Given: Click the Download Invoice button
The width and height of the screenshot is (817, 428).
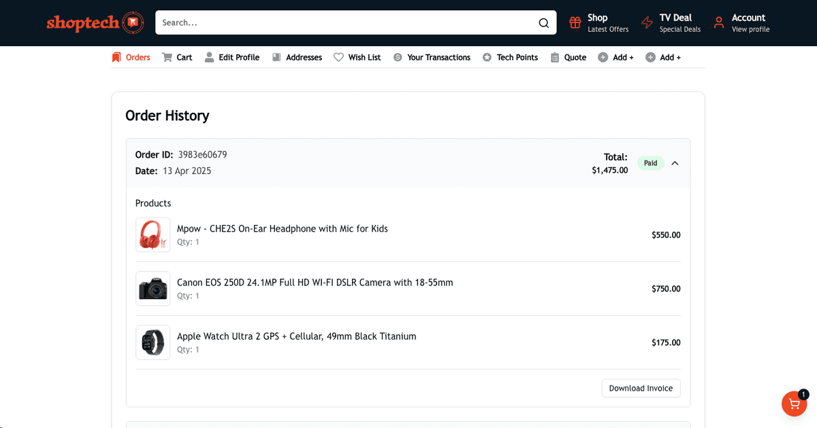Looking at the screenshot, I should 641,388.
